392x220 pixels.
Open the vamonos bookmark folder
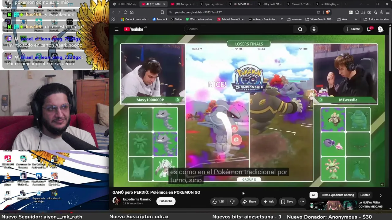click(x=294, y=19)
